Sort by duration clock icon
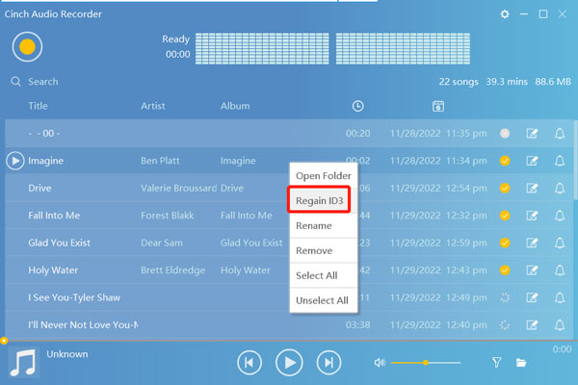The width and height of the screenshot is (578, 385). point(357,106)
